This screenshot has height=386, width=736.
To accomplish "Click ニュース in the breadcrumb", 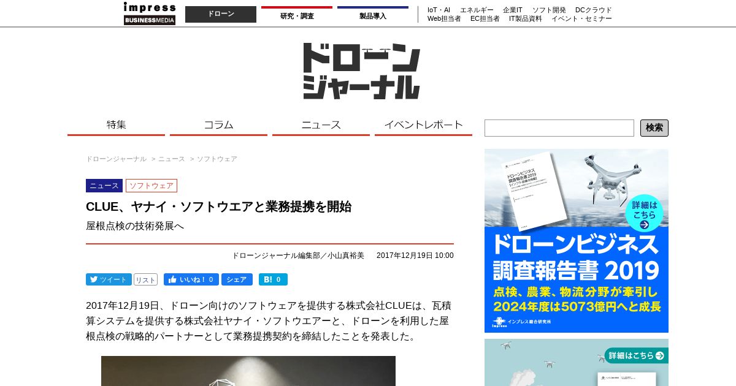I will (171, 159).
